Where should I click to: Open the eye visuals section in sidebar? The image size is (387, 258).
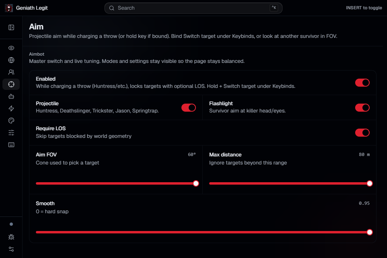(x=11, y=48)
